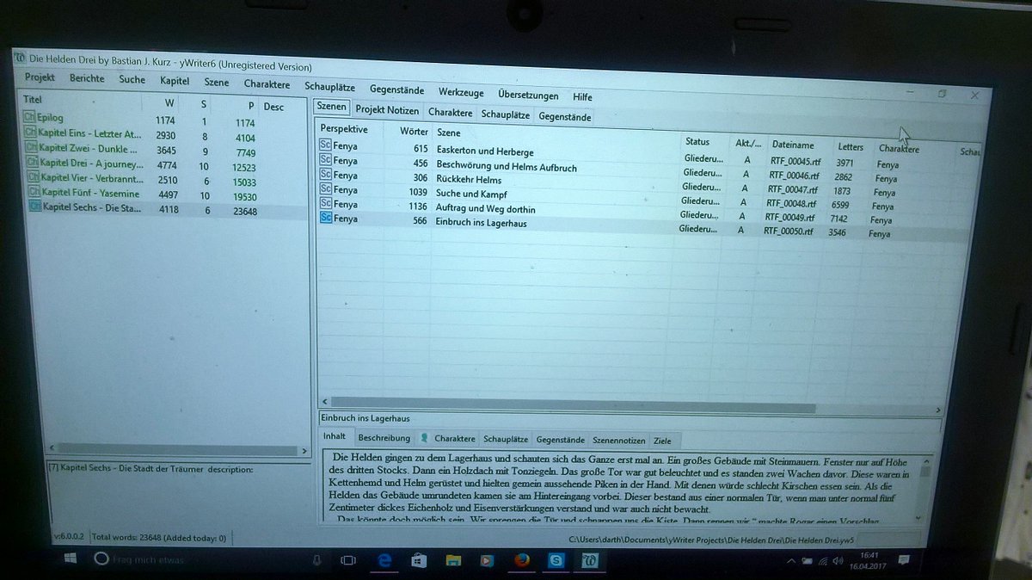Click the Kapitel Sechs chapter icon
This screenshot has height=580, width=1032.
[35, 207]
